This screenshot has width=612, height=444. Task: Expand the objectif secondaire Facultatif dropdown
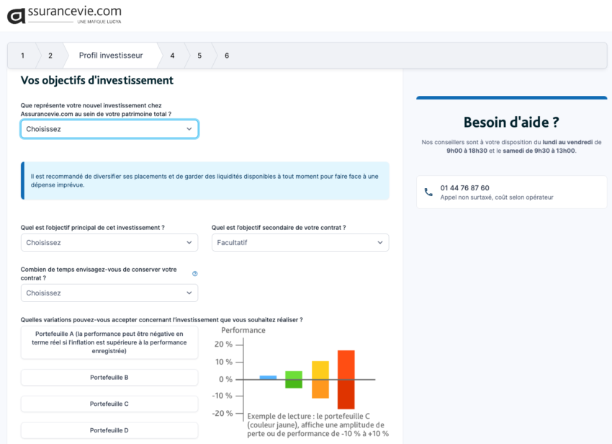[x=300, y=243]
